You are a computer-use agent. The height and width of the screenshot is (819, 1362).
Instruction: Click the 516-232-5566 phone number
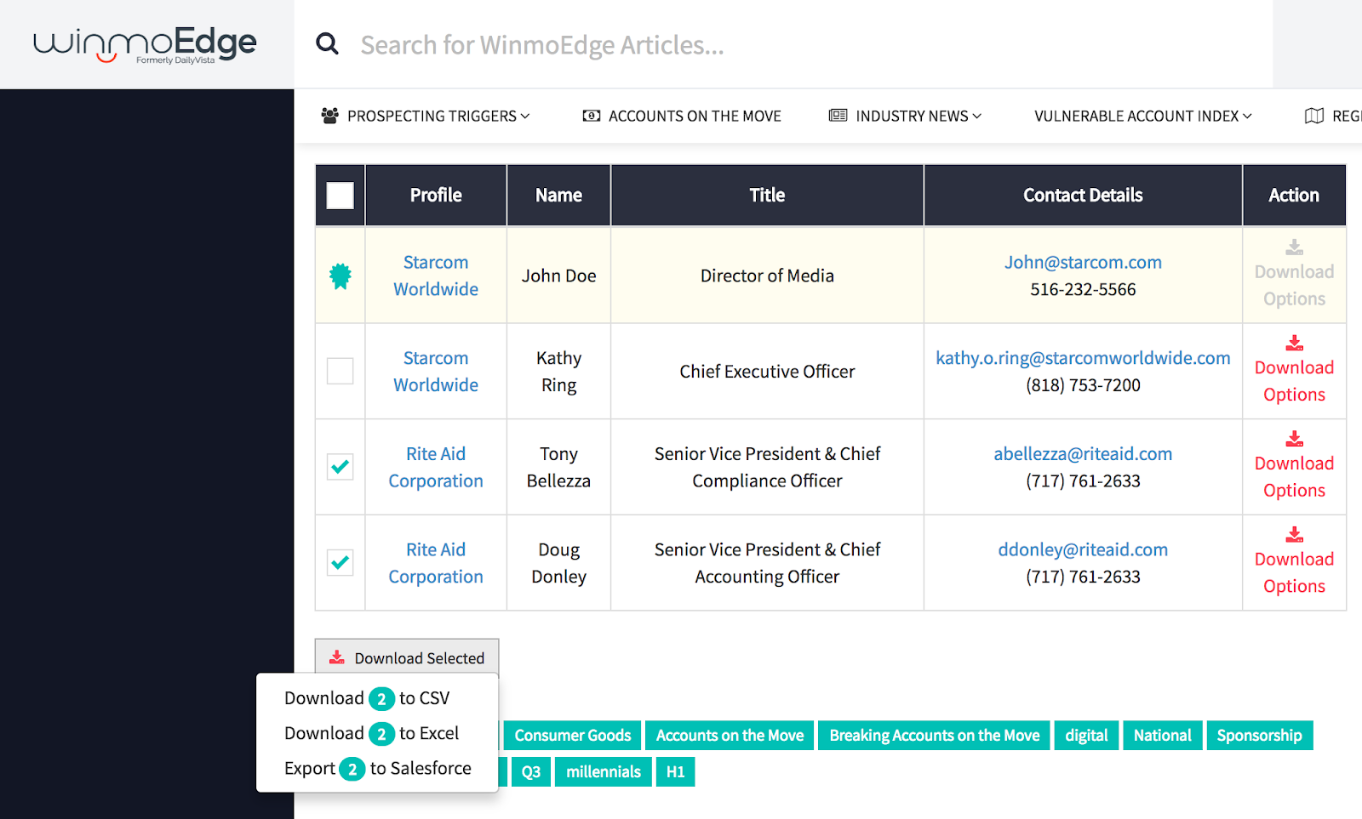(1083, 289)
